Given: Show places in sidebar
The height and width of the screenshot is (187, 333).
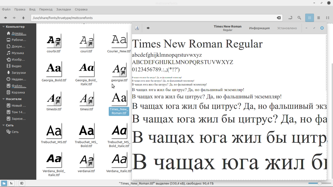Looking at the screenshot, I should (4, 183).
